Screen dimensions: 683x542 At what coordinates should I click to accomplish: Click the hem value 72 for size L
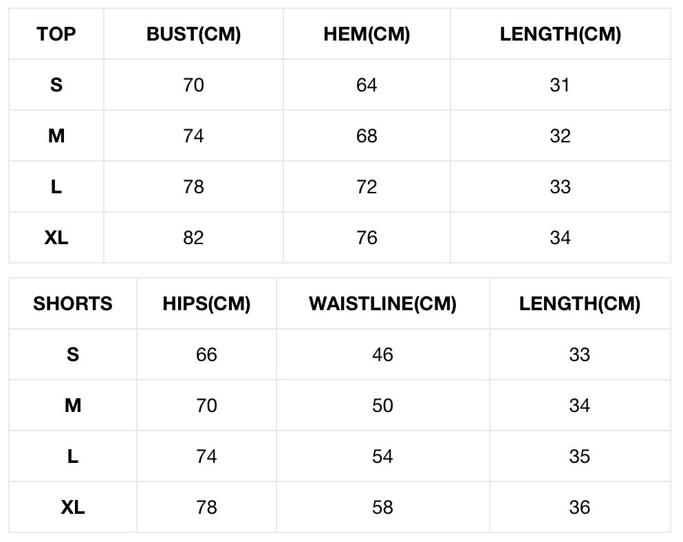click(367, 187)
